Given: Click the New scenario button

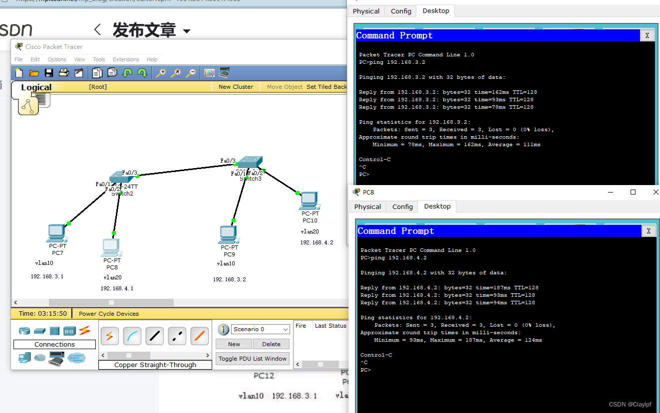Looking at the screenshot, I should 234,344.
